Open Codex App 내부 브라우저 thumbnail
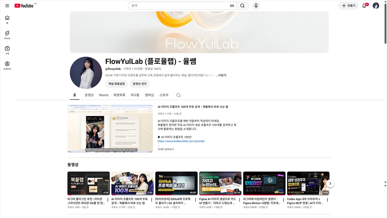 pos(308,183)
